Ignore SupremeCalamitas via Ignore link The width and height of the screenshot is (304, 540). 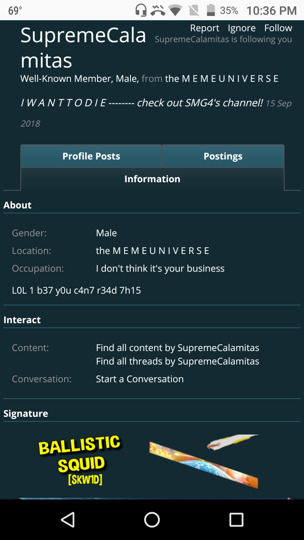click(x=242, y=28)
